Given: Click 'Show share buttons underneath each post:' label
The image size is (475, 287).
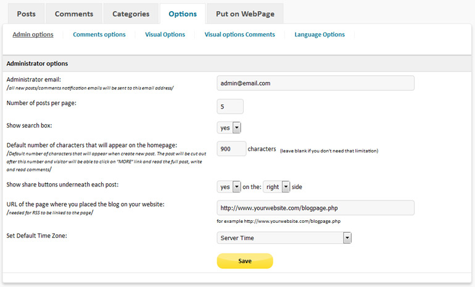Looking at the screenshot, I should [62, 185].
